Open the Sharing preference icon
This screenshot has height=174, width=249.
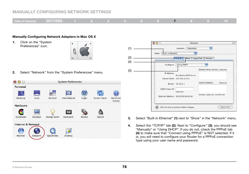click(69, 131)
